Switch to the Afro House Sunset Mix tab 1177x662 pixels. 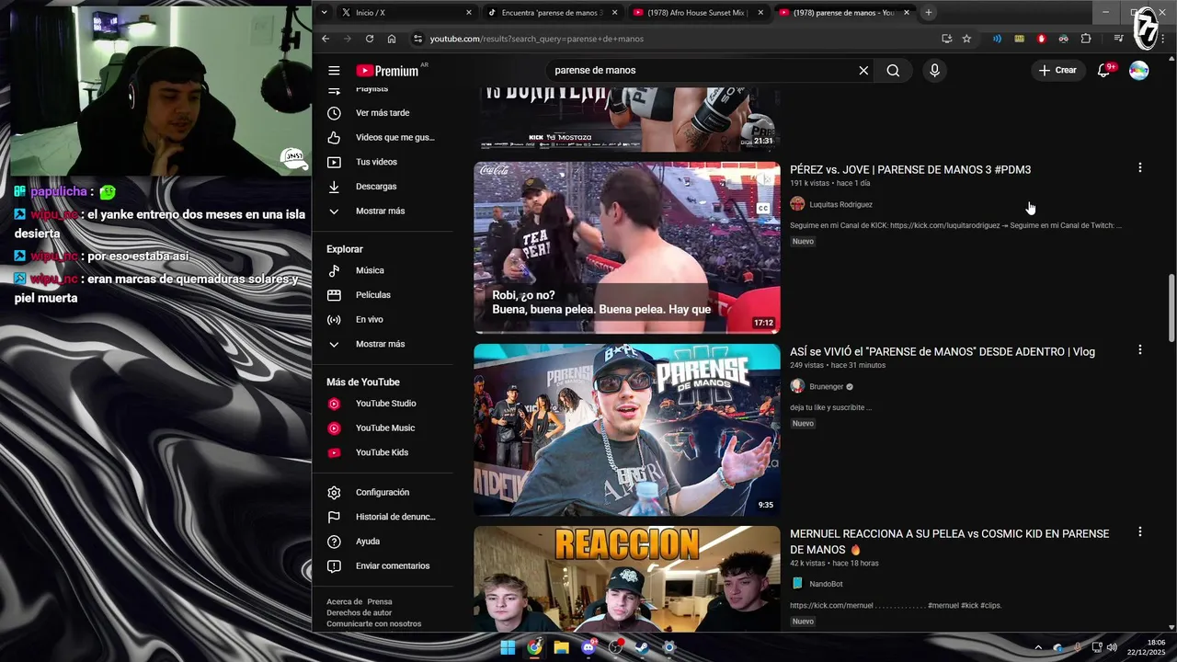[697, 13]
